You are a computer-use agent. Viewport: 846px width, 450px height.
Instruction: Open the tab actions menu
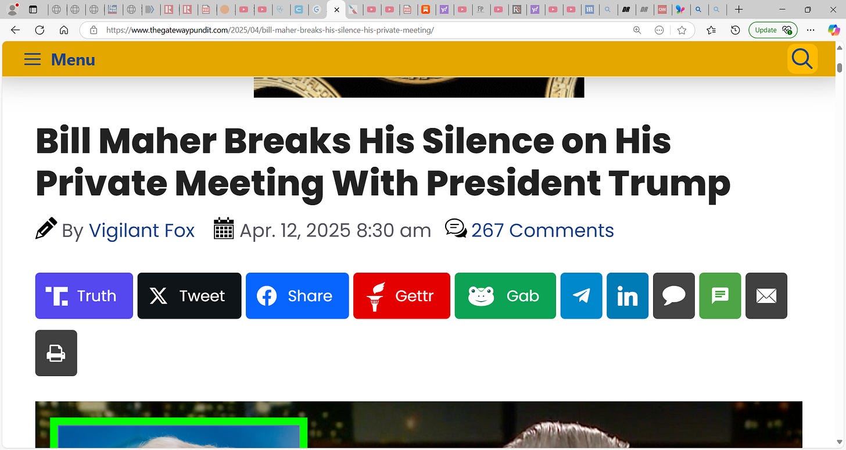[x=33, y=9]
